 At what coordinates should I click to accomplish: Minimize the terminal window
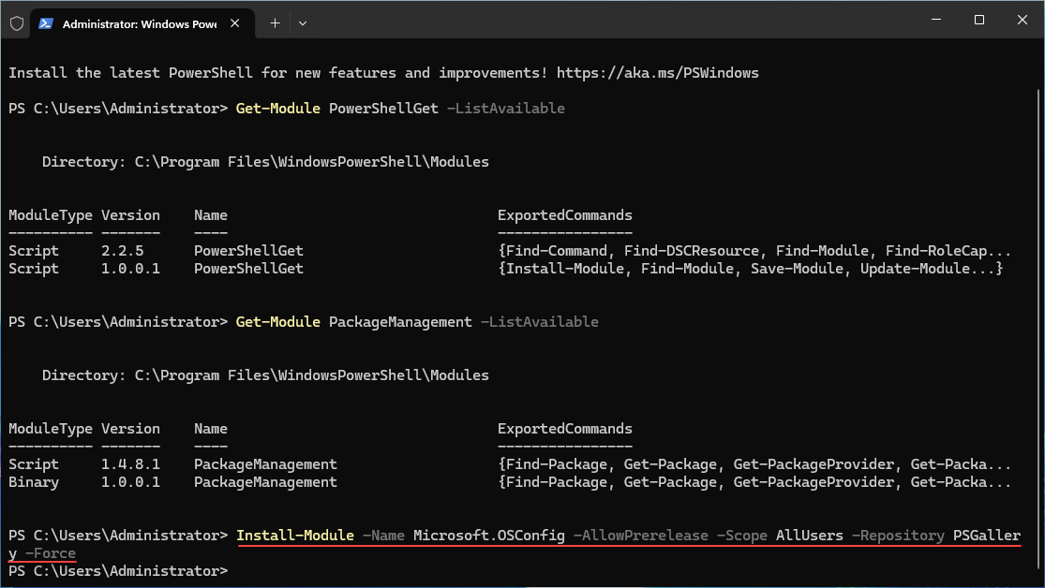pyautogui.click(x=936, y=20)
